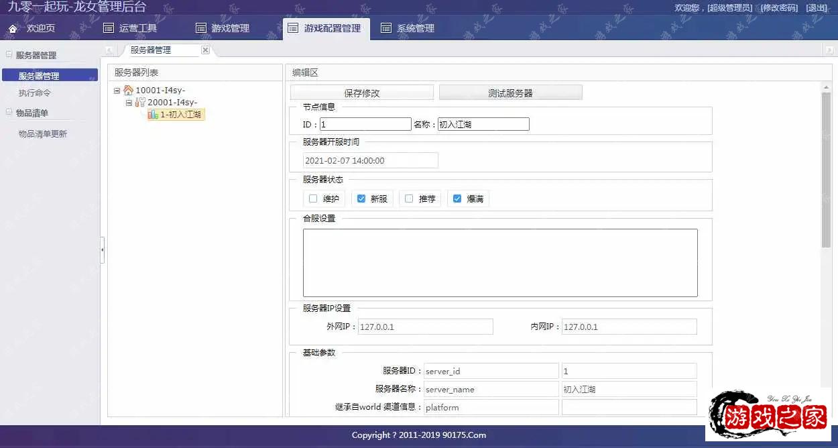Click the tab strip scroll-right arrow
Image resolution: width=838 pixels, height=448 pixels.
pyautogui.click(x=829, y=50)
